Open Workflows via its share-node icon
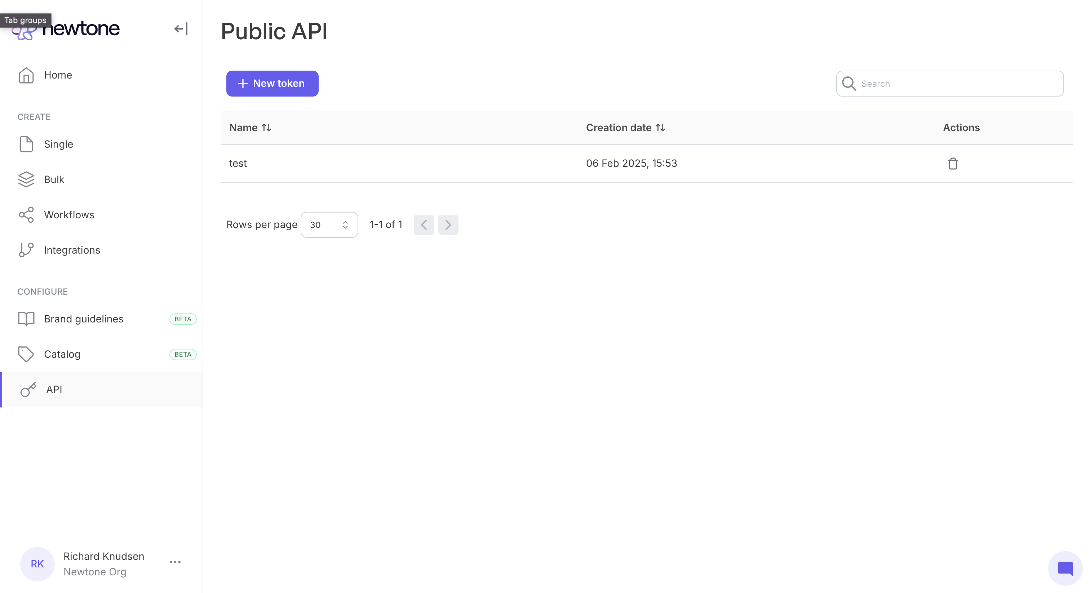Image resolution: width=1090 pixels, height=593 pixels. 26,215
